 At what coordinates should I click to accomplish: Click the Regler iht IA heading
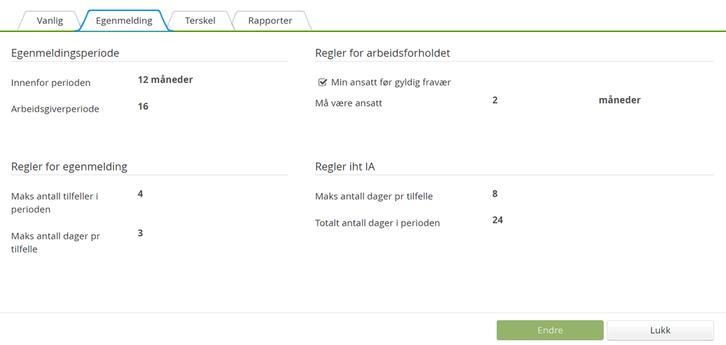(x=345, y=166)
